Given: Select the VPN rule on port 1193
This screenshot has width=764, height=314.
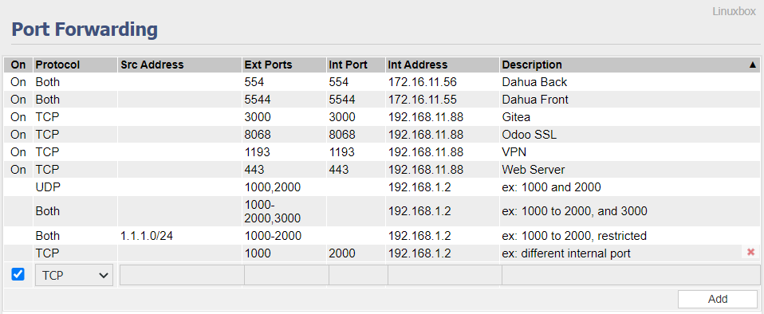Looking at the screenshot, I should tap(382, 152).
